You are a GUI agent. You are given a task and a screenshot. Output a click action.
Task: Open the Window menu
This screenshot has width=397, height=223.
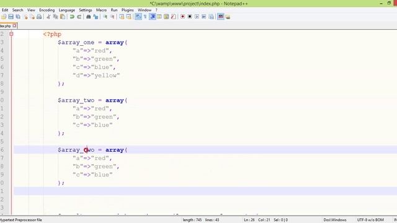coord(145,10)
